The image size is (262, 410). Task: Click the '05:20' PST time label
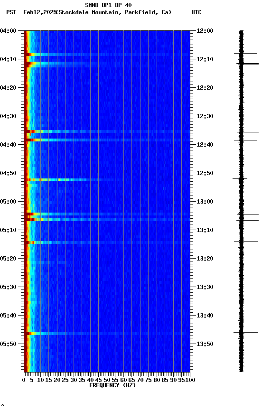click(x=8, y=259)
